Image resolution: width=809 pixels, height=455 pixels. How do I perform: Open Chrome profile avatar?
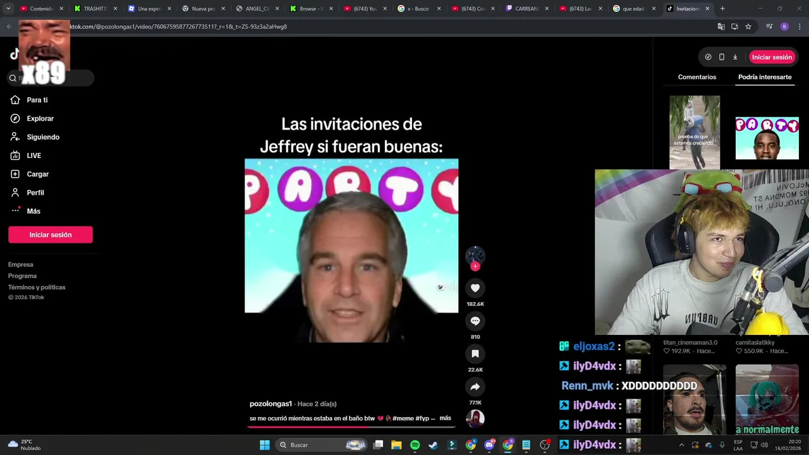coord(784,27)
